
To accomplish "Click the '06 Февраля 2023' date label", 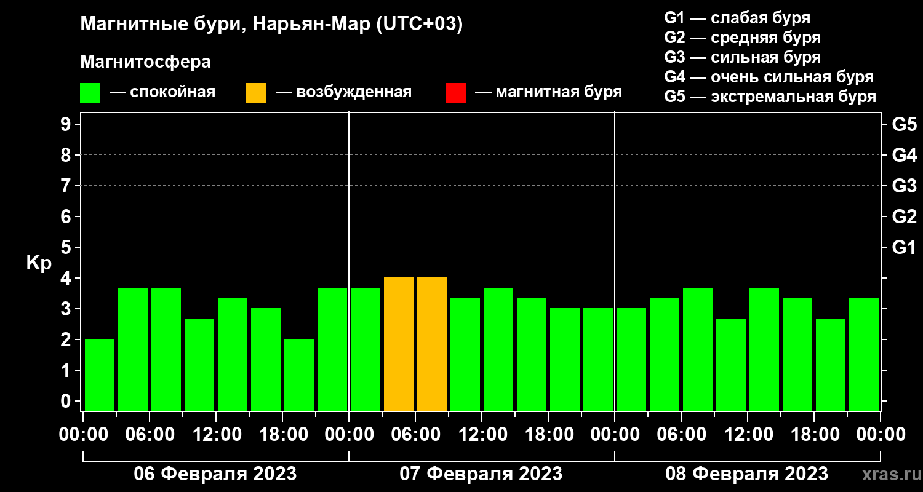I will (x=215, y=474).
